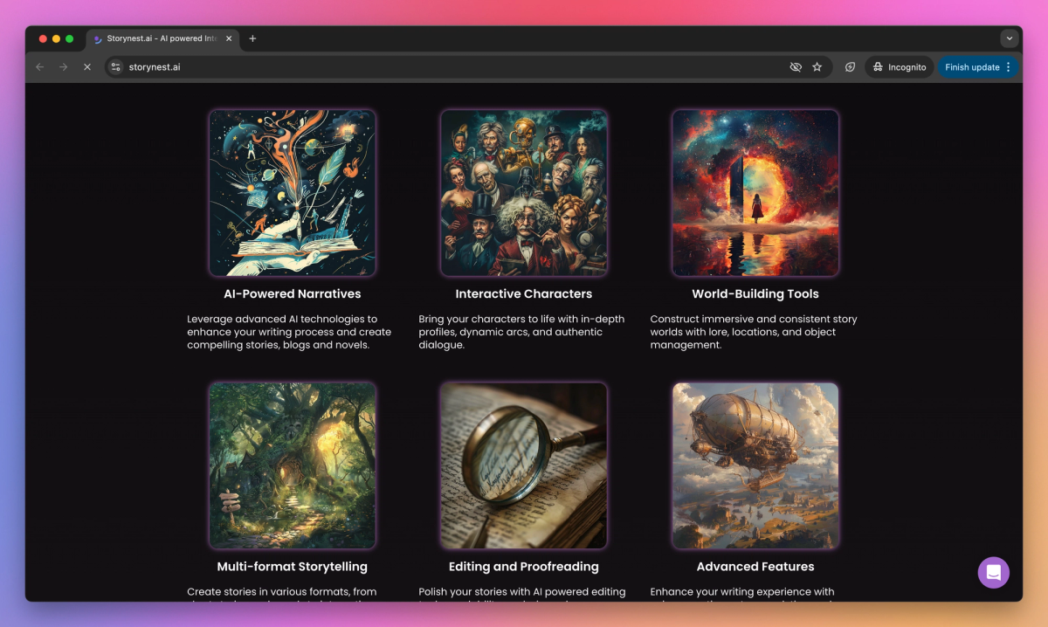Click the Finish update button
Image resolution: width=1048 pixels, height=627 pixels.
(x=972, y=66)
